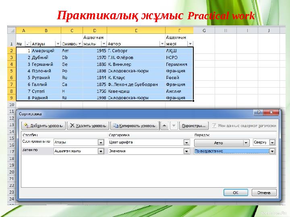Click cell containing Дубний
This screenshot has width=290, height=217.
click(x=46, y=57)
